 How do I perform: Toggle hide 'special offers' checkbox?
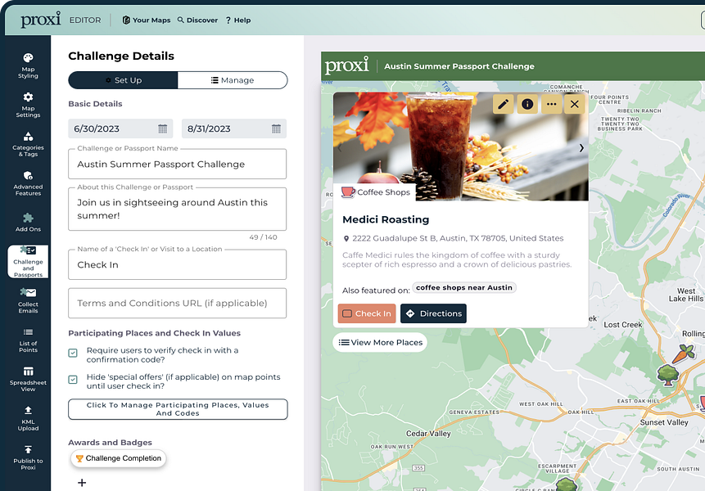point(73,380)
